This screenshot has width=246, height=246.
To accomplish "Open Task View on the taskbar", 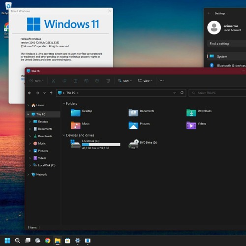I will click(28, 241).
